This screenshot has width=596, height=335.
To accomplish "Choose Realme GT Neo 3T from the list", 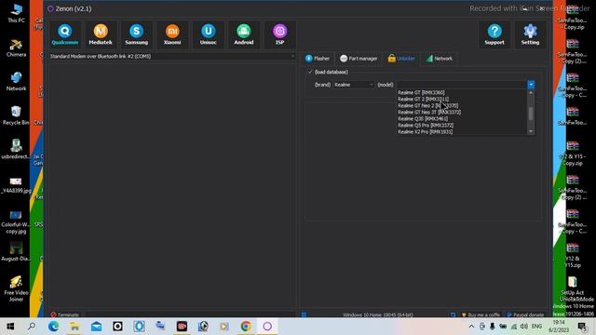I will (429, 112).
